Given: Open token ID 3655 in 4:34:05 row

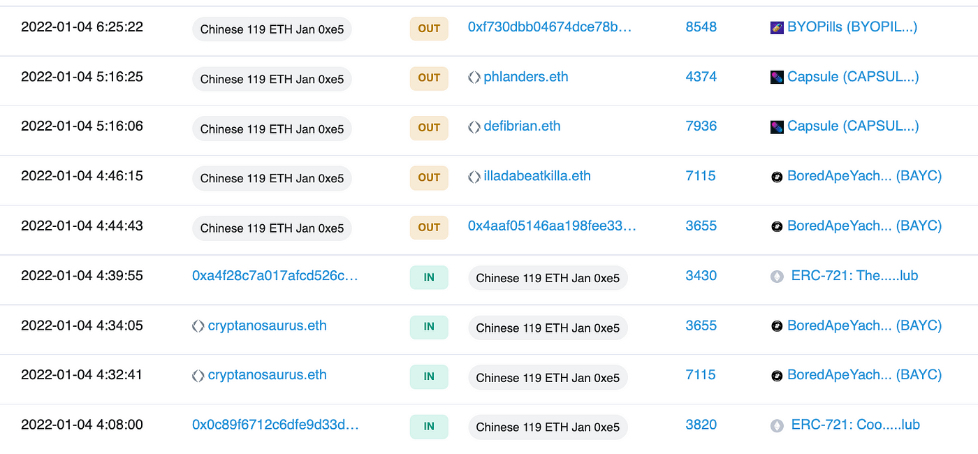Looking at the screenshot, I should 701,325.
